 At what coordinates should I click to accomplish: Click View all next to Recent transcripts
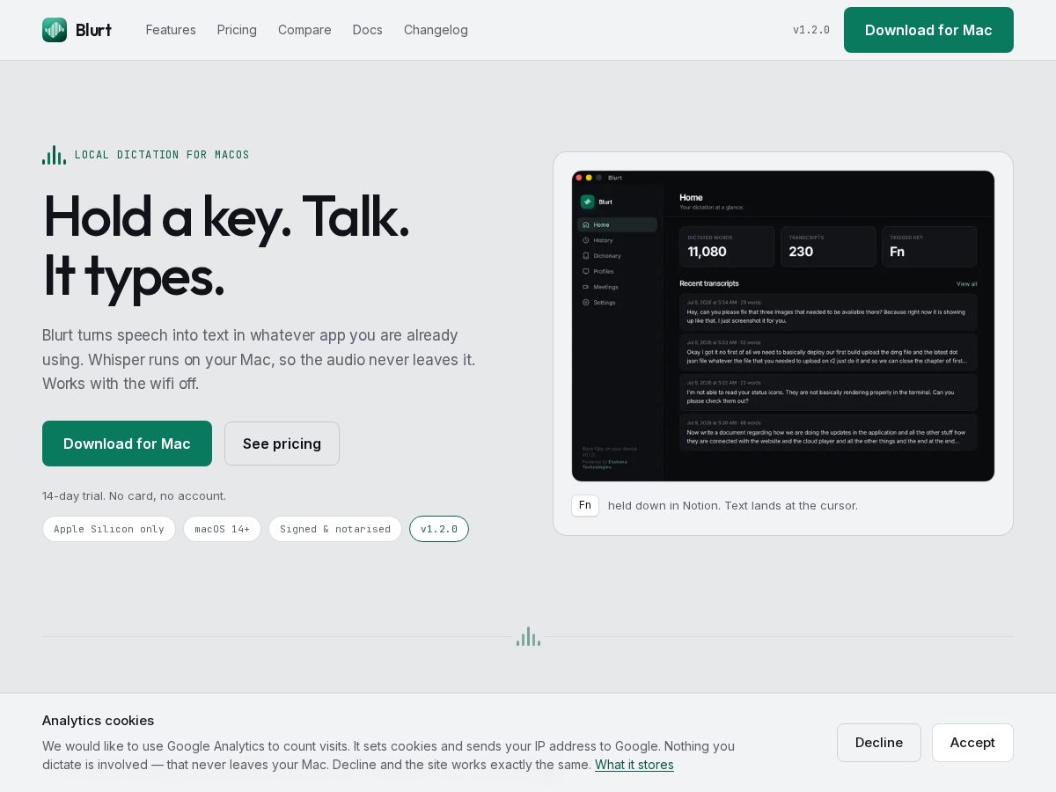click(x=966, y=284)
